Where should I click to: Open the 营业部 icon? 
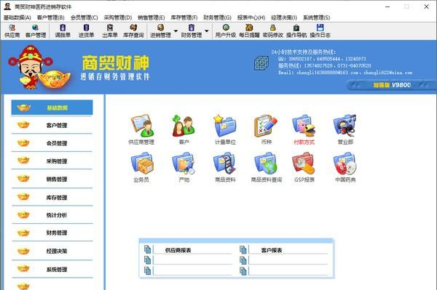pos(345,129)
